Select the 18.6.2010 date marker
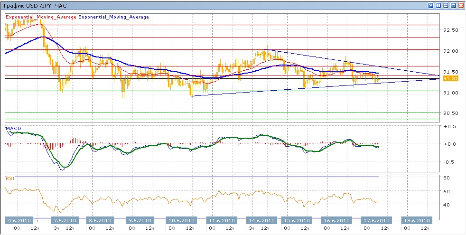466x235 pixels. pos(416,221)
